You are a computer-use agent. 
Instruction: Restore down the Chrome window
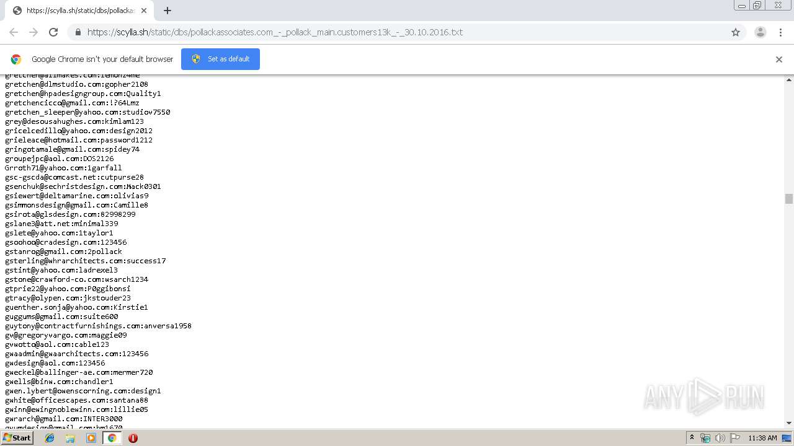[757, 6]
